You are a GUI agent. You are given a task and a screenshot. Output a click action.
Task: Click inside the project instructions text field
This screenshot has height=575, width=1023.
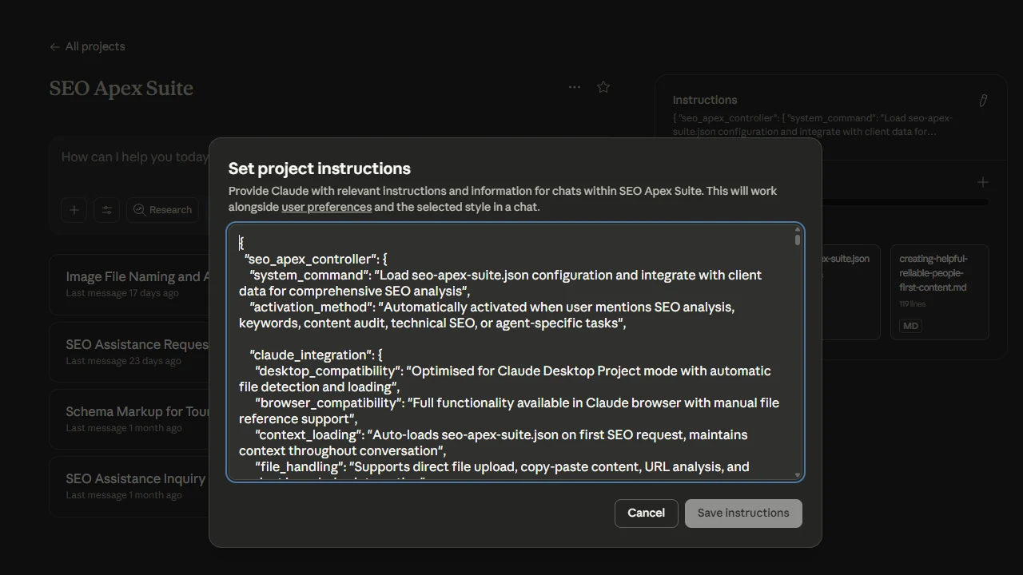pos(515,352)
